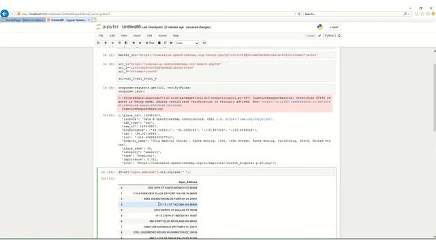Click the browser Forward arrow button

(x=12, y=14)
